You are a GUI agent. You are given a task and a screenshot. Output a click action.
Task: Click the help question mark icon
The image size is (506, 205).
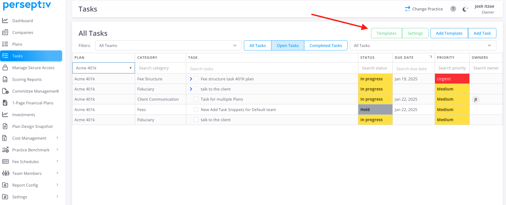[453, 9]
